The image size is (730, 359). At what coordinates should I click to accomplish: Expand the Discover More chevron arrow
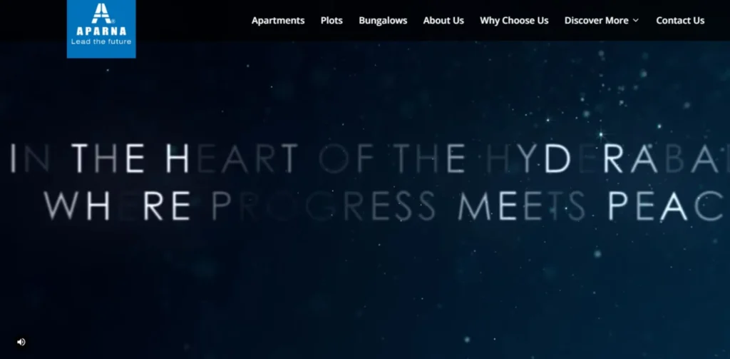[x=636, y=21]
